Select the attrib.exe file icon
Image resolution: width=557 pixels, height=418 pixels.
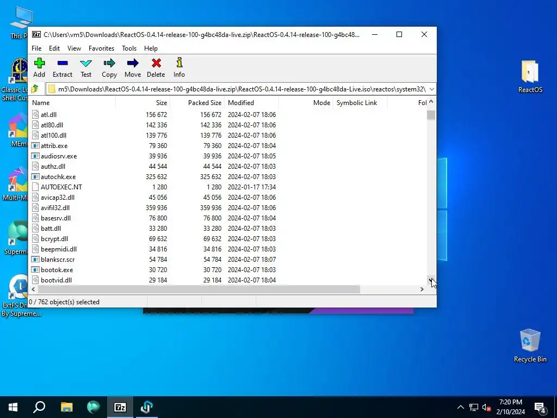(35, 146)
